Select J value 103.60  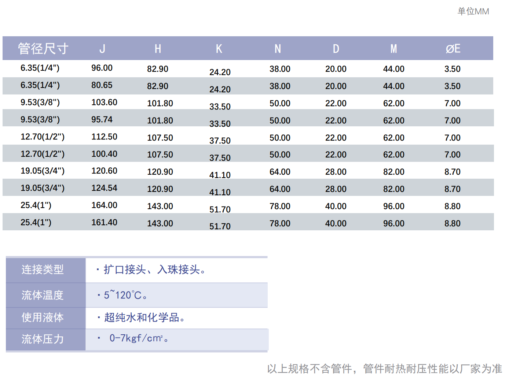point(104,102)
